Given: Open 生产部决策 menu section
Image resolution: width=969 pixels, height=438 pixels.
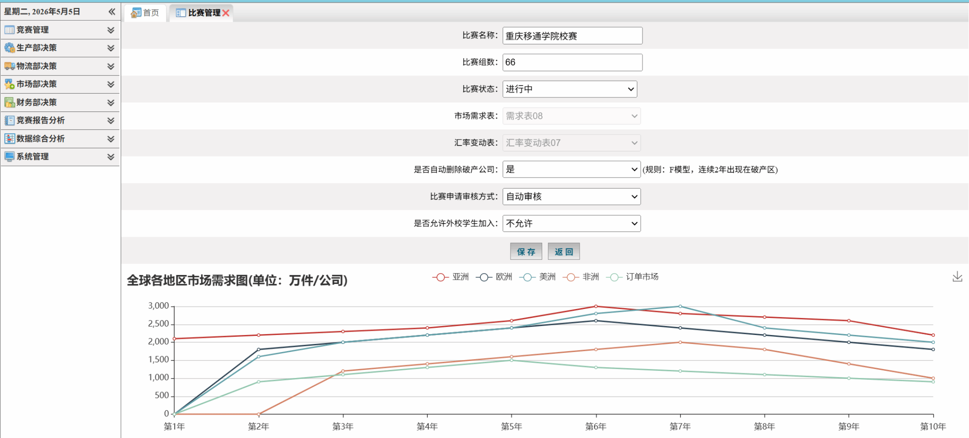Looking at the screenshot, I should pos(60,48).
